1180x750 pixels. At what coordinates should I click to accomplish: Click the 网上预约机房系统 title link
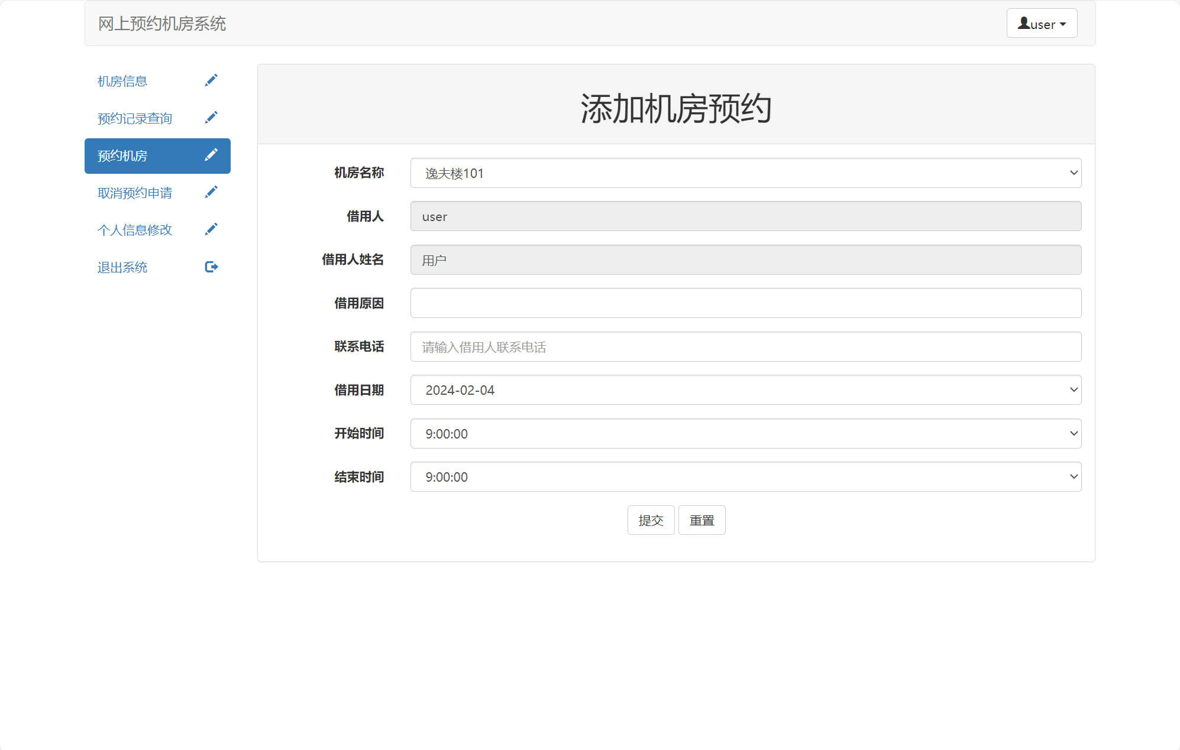click(x=162, y=24)
